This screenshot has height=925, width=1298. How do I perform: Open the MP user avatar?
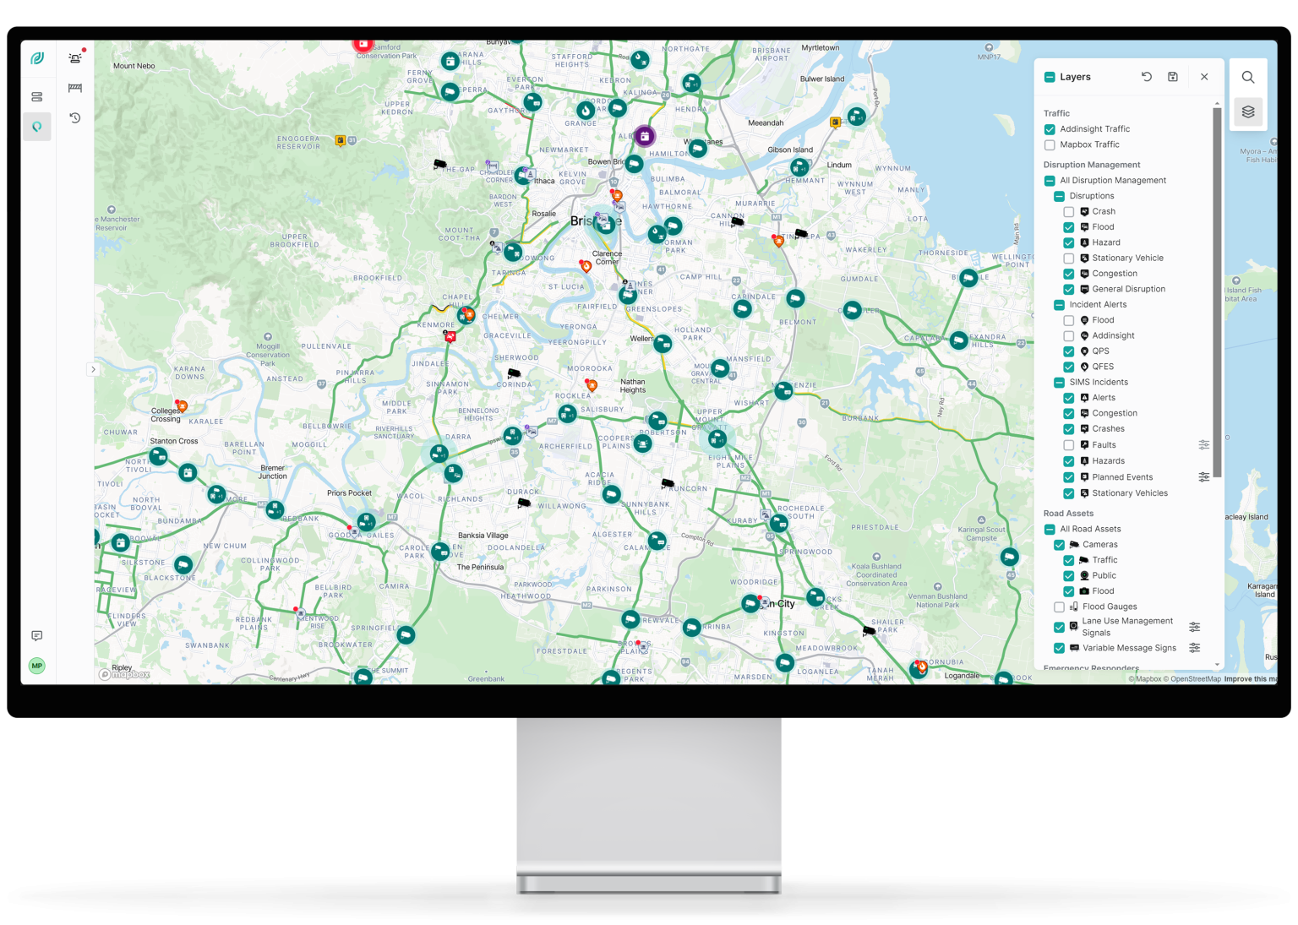[37, 666]
